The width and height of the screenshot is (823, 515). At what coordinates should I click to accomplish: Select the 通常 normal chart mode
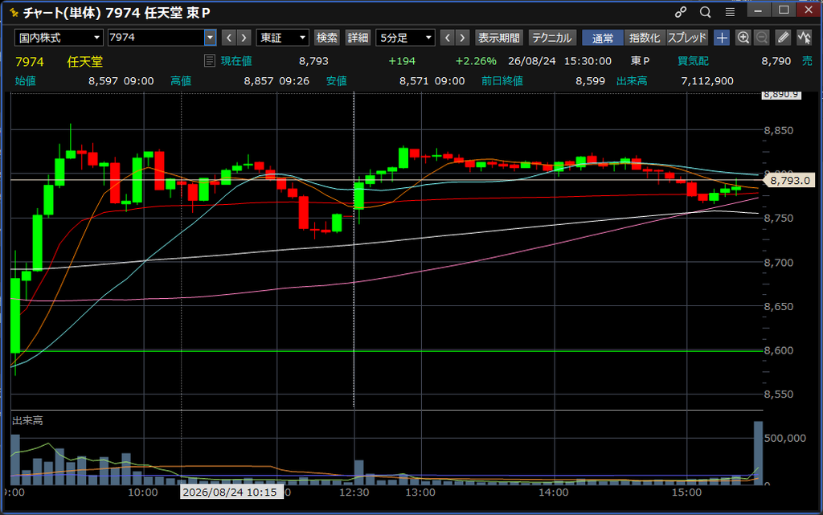coord(603,38)
